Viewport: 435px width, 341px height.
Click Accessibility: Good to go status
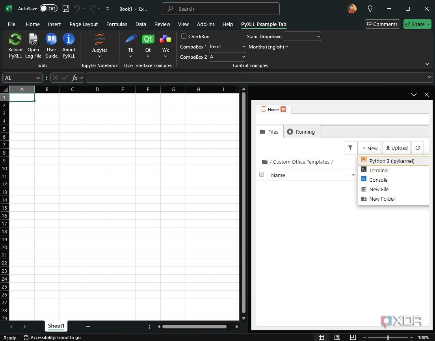52,337
